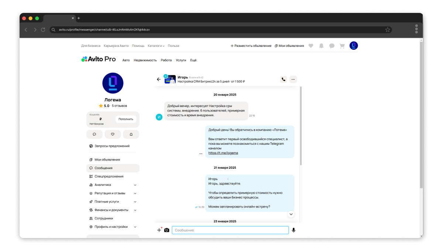Click Разместить объявление button
The width and height of the screenshot is (443, 251).
[x=251, y=46]
